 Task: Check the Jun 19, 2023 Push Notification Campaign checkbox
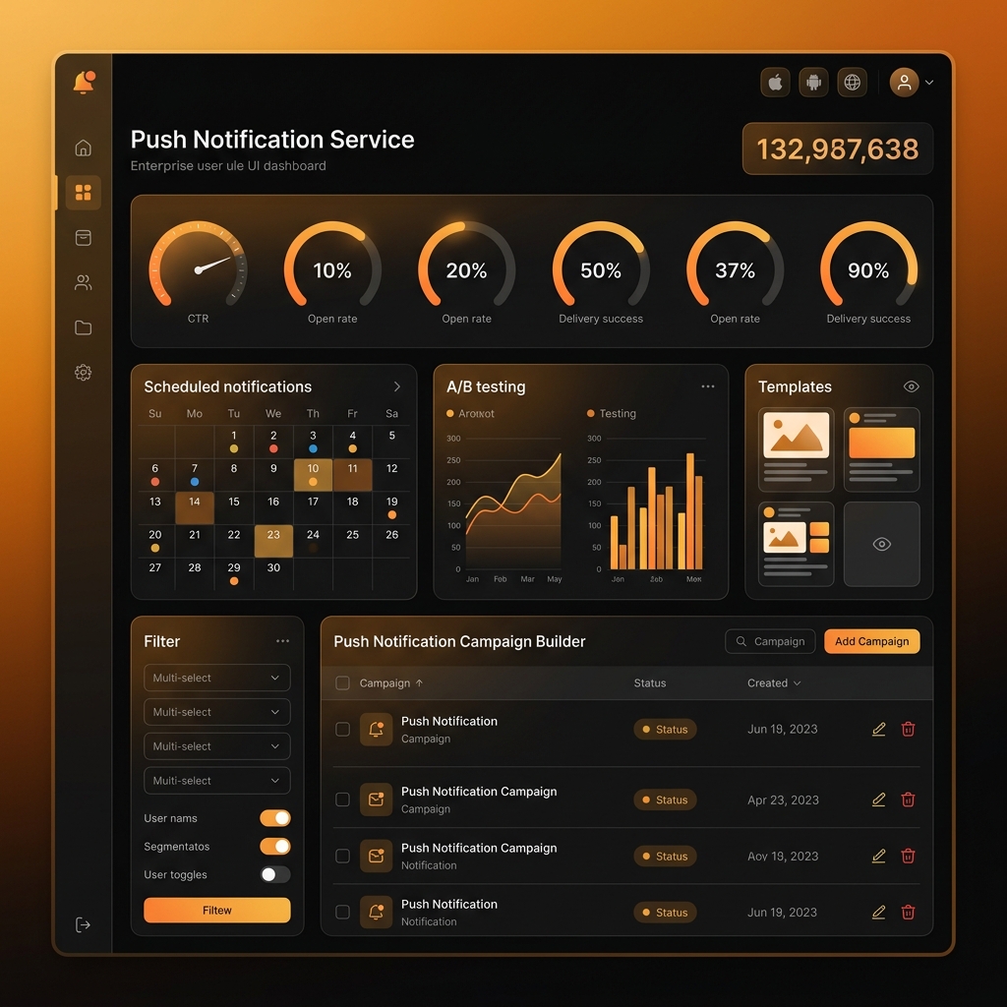coord(343,729)
